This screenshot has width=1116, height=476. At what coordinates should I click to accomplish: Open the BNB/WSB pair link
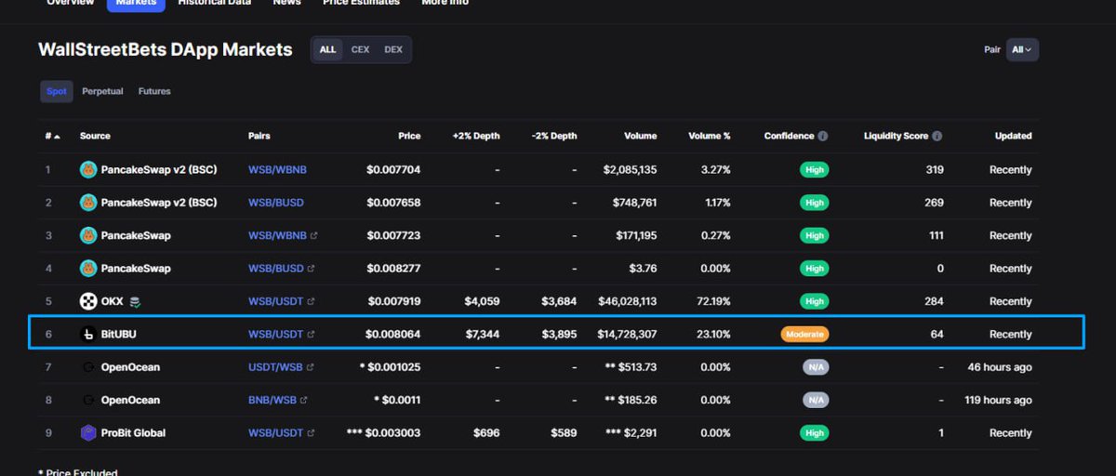coord(272,400)
